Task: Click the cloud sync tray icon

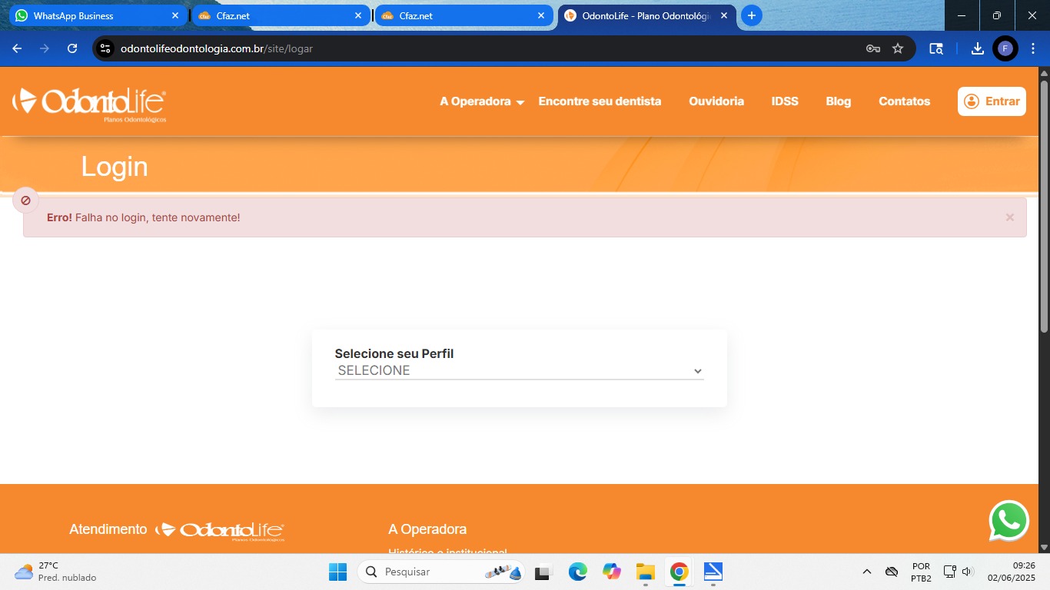Action: (892, 572)
